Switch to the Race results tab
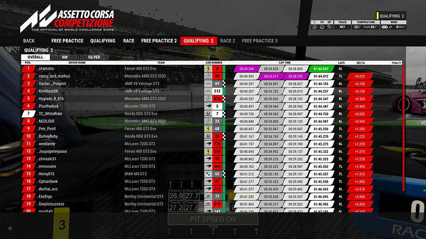 tap(128, 41)
